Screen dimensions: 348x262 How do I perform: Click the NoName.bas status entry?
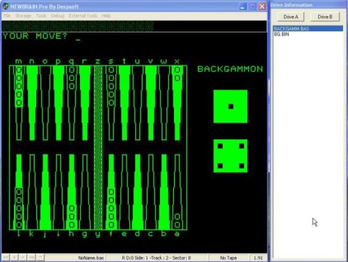pyautogui.click(x=90, y=258)
